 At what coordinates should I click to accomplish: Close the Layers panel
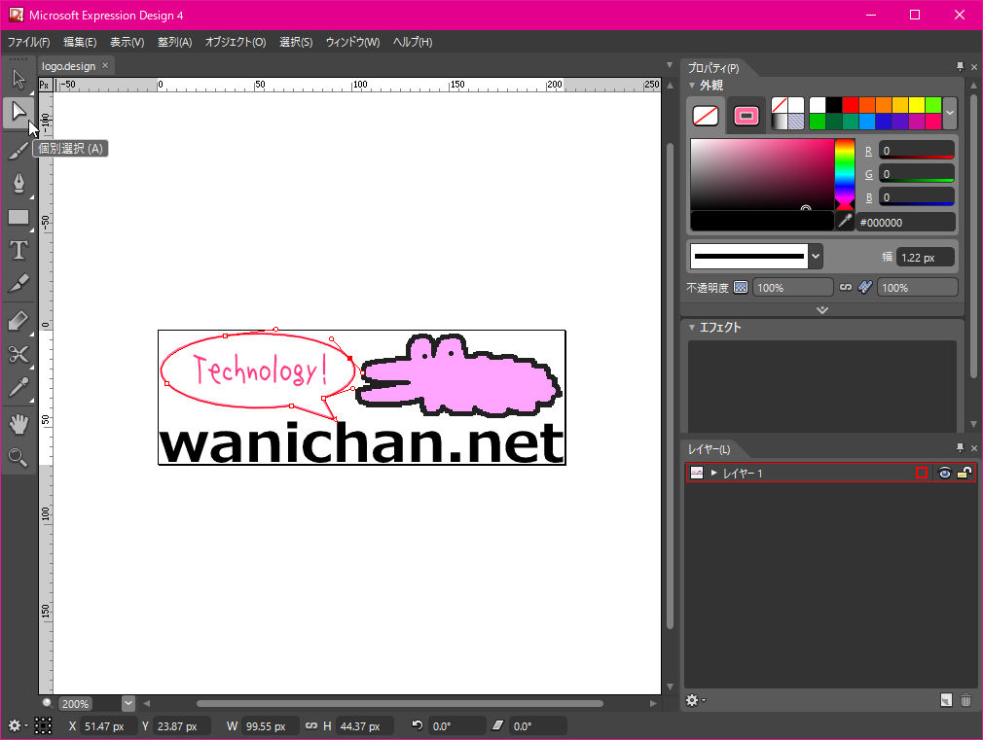973,447
